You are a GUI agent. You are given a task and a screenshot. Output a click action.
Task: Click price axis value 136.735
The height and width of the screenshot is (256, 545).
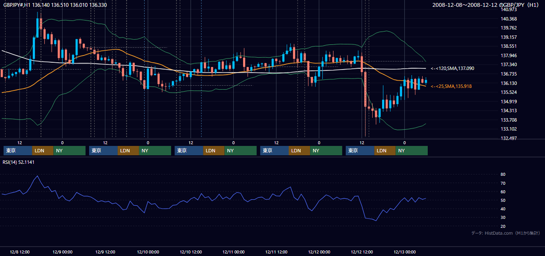coord(509,74)
